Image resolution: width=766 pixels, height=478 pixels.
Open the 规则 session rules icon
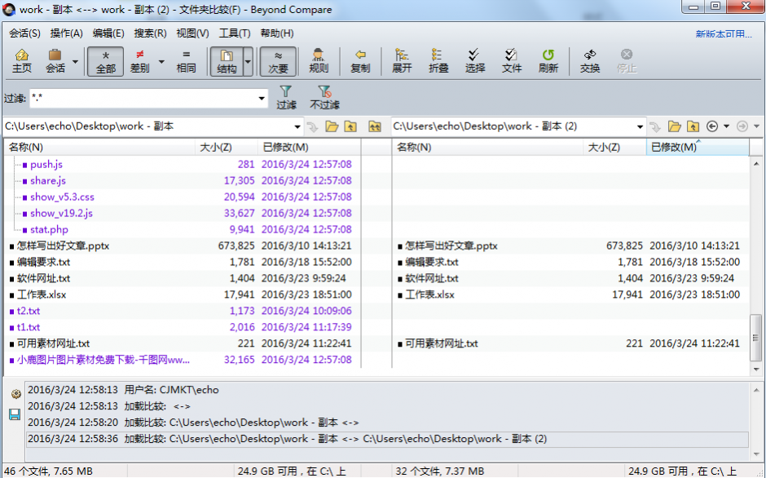click(318, 60)
